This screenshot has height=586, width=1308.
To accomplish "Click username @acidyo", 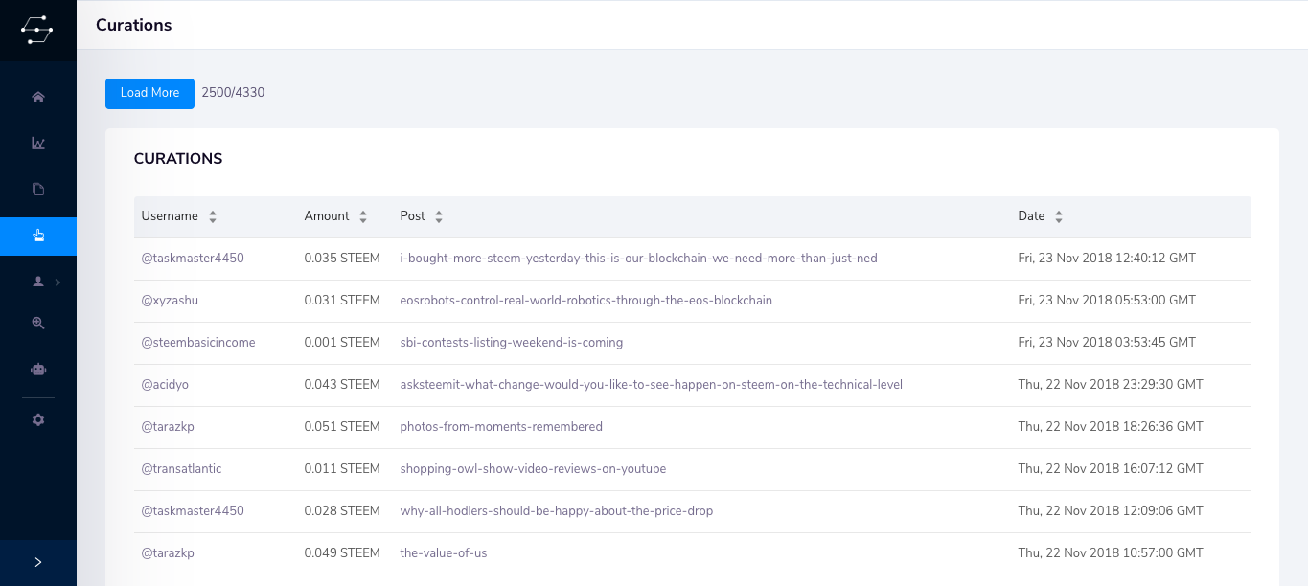I will point(166,385).
